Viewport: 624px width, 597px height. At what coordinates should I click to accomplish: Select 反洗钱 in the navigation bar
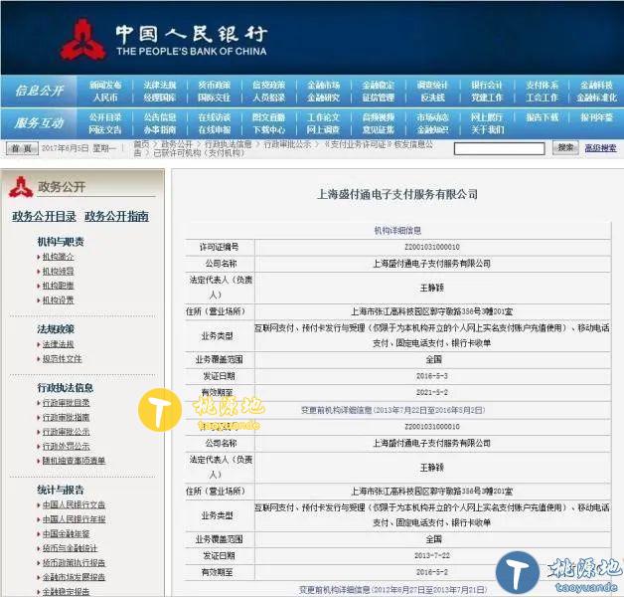pos(432,98)
